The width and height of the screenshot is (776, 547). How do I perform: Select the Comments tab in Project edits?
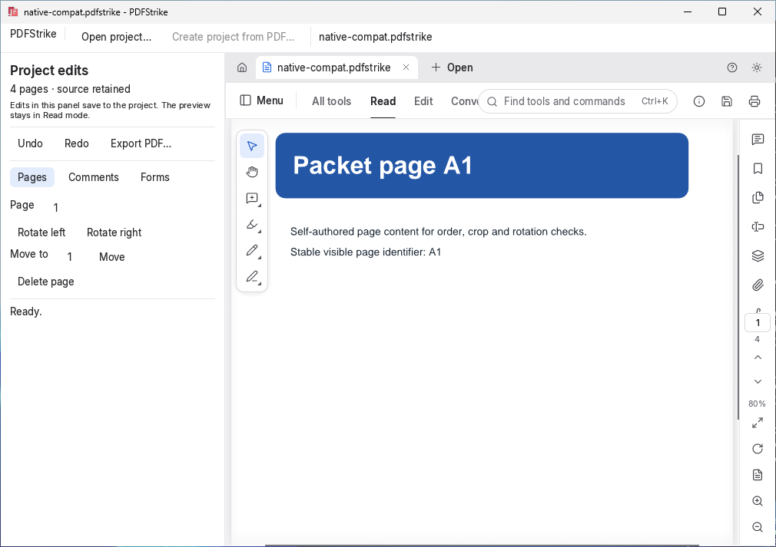(x=94, y=177)
